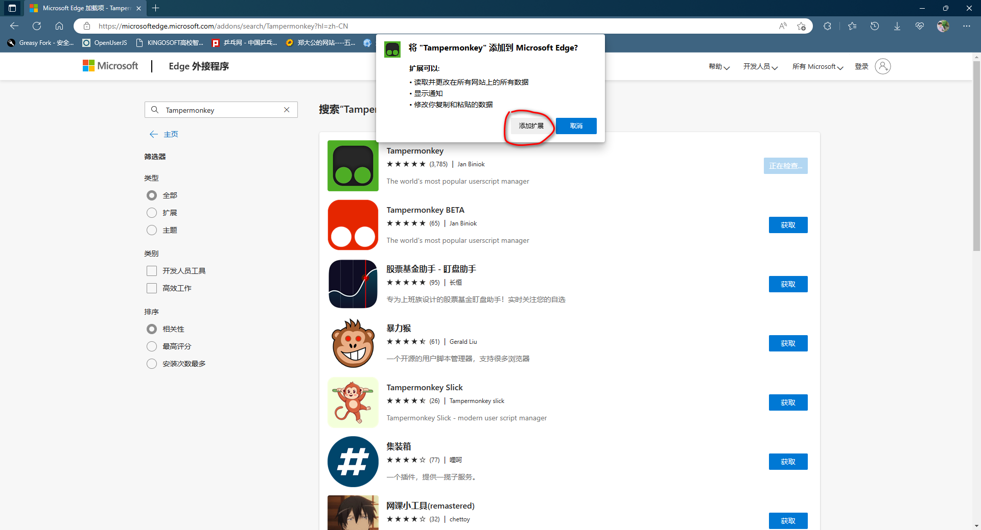The height and width of the screenshot is (530, 981).
Task: Open Tampermonkey BETA red icon
Action: tap(353, 225)
